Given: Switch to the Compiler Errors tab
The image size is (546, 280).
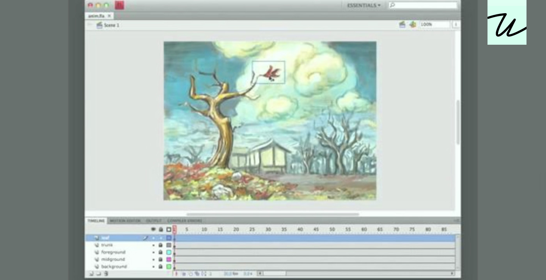Looking at the screenshot, I should point(184,221).
